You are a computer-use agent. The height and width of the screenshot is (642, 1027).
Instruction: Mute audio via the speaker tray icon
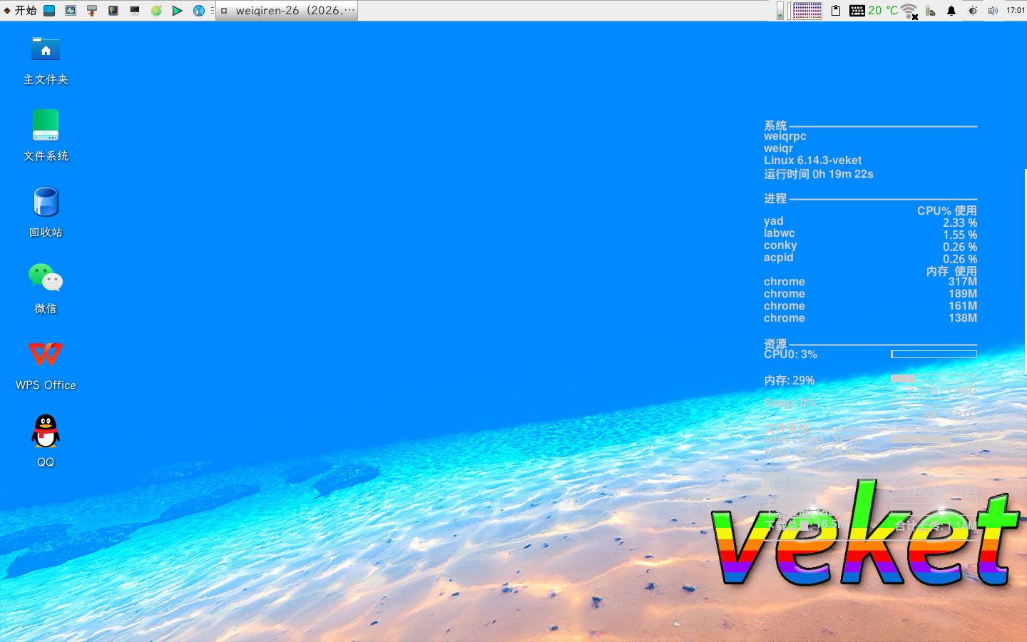[x=993, y=10]
